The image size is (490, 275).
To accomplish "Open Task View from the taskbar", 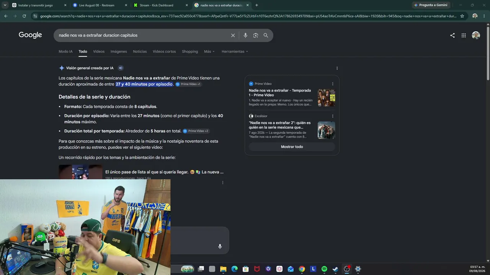I will click(x=201, y=269).
